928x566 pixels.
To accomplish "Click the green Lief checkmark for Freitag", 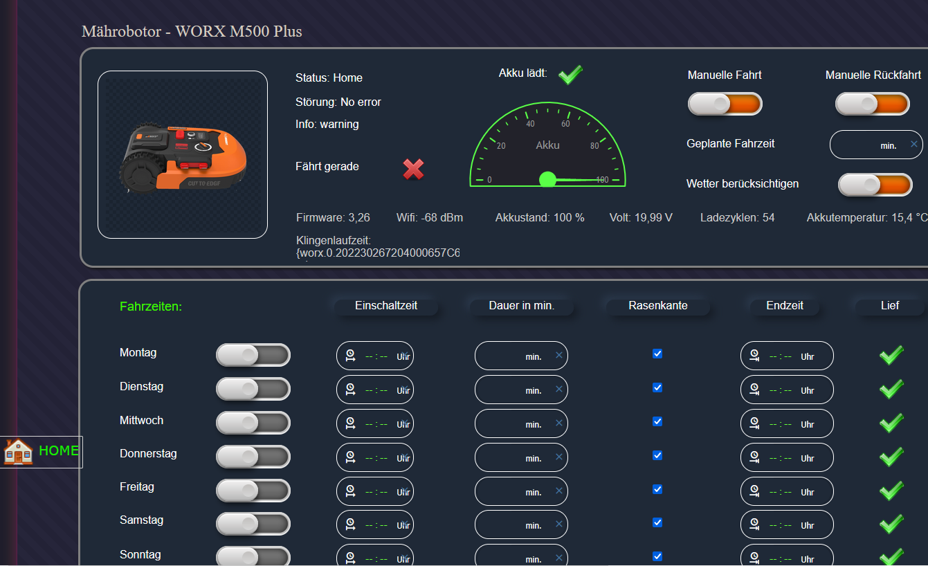I will [891, 491].
